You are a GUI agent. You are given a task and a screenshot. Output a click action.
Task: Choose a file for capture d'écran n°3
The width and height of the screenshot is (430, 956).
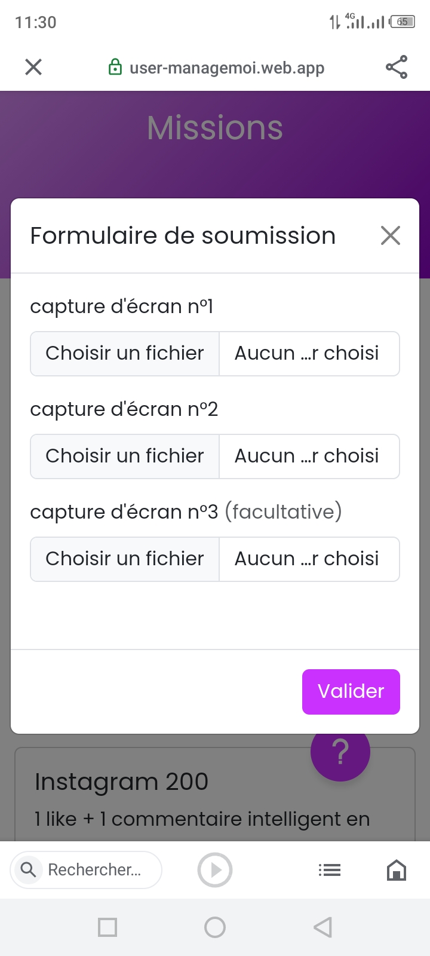click(125, 559)
